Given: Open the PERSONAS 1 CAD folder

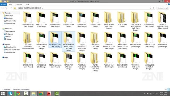Looking at the screenshot, I should point(69,61).
